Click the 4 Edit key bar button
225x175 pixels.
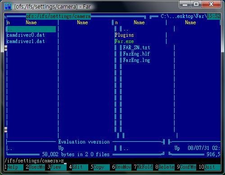click(x=78, y=167)
